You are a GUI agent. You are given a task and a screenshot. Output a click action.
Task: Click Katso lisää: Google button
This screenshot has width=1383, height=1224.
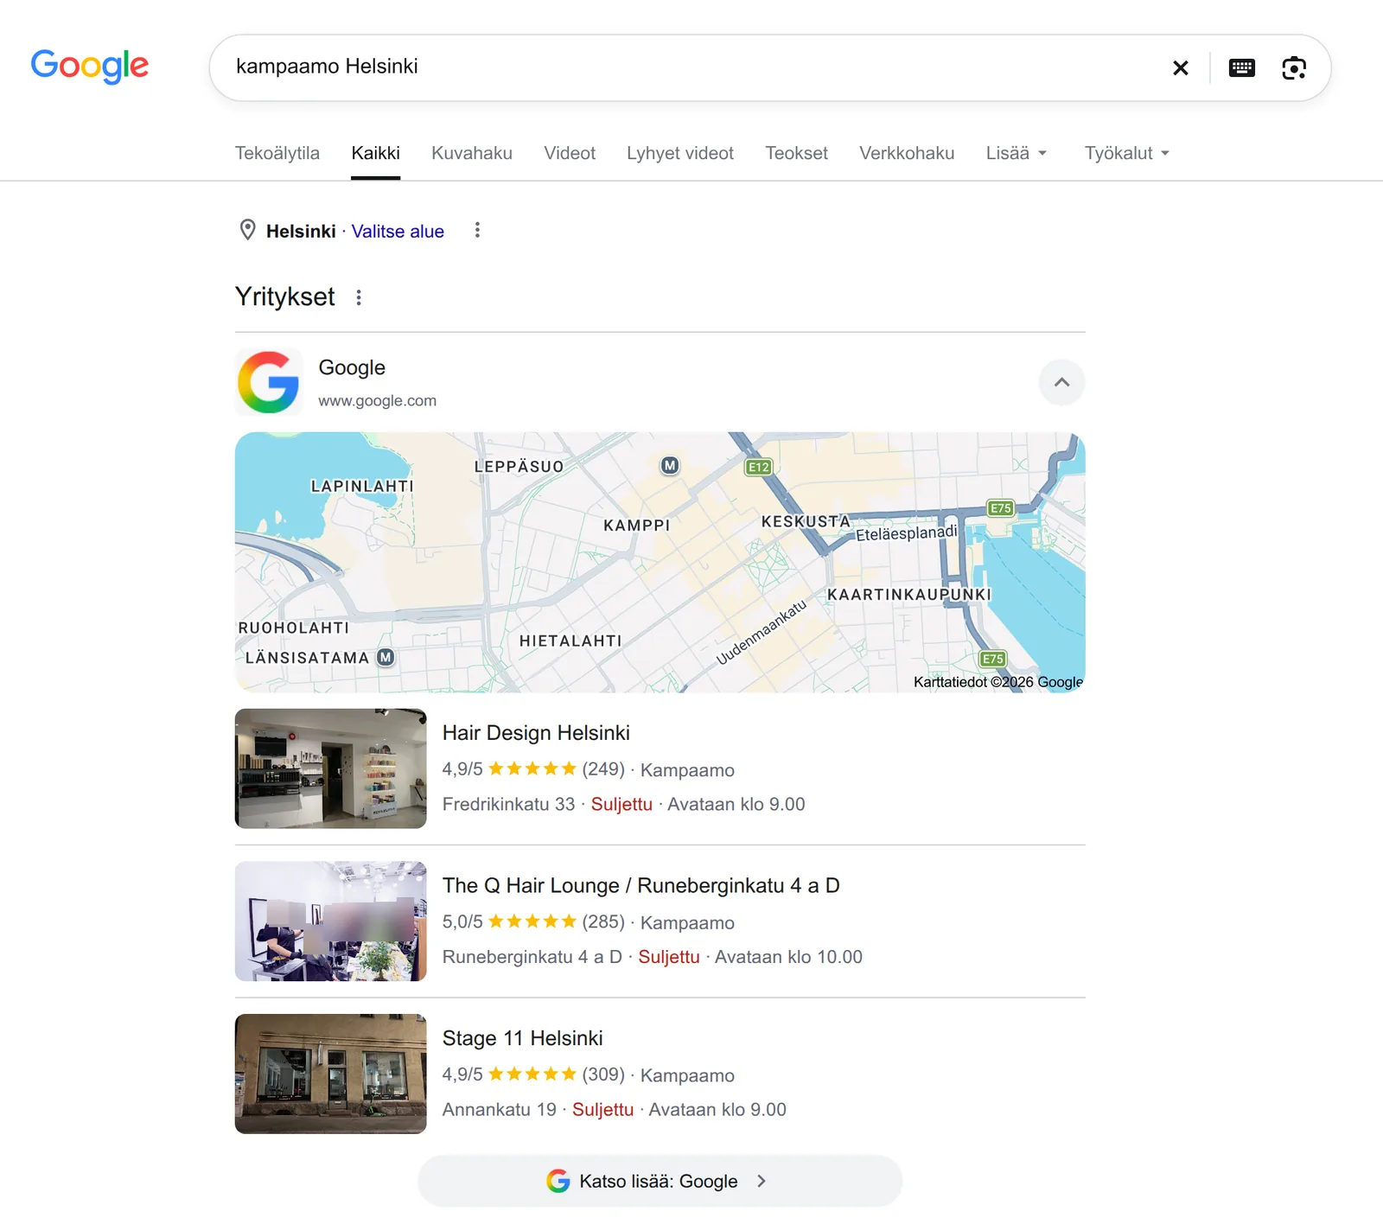coord(660,1181)
